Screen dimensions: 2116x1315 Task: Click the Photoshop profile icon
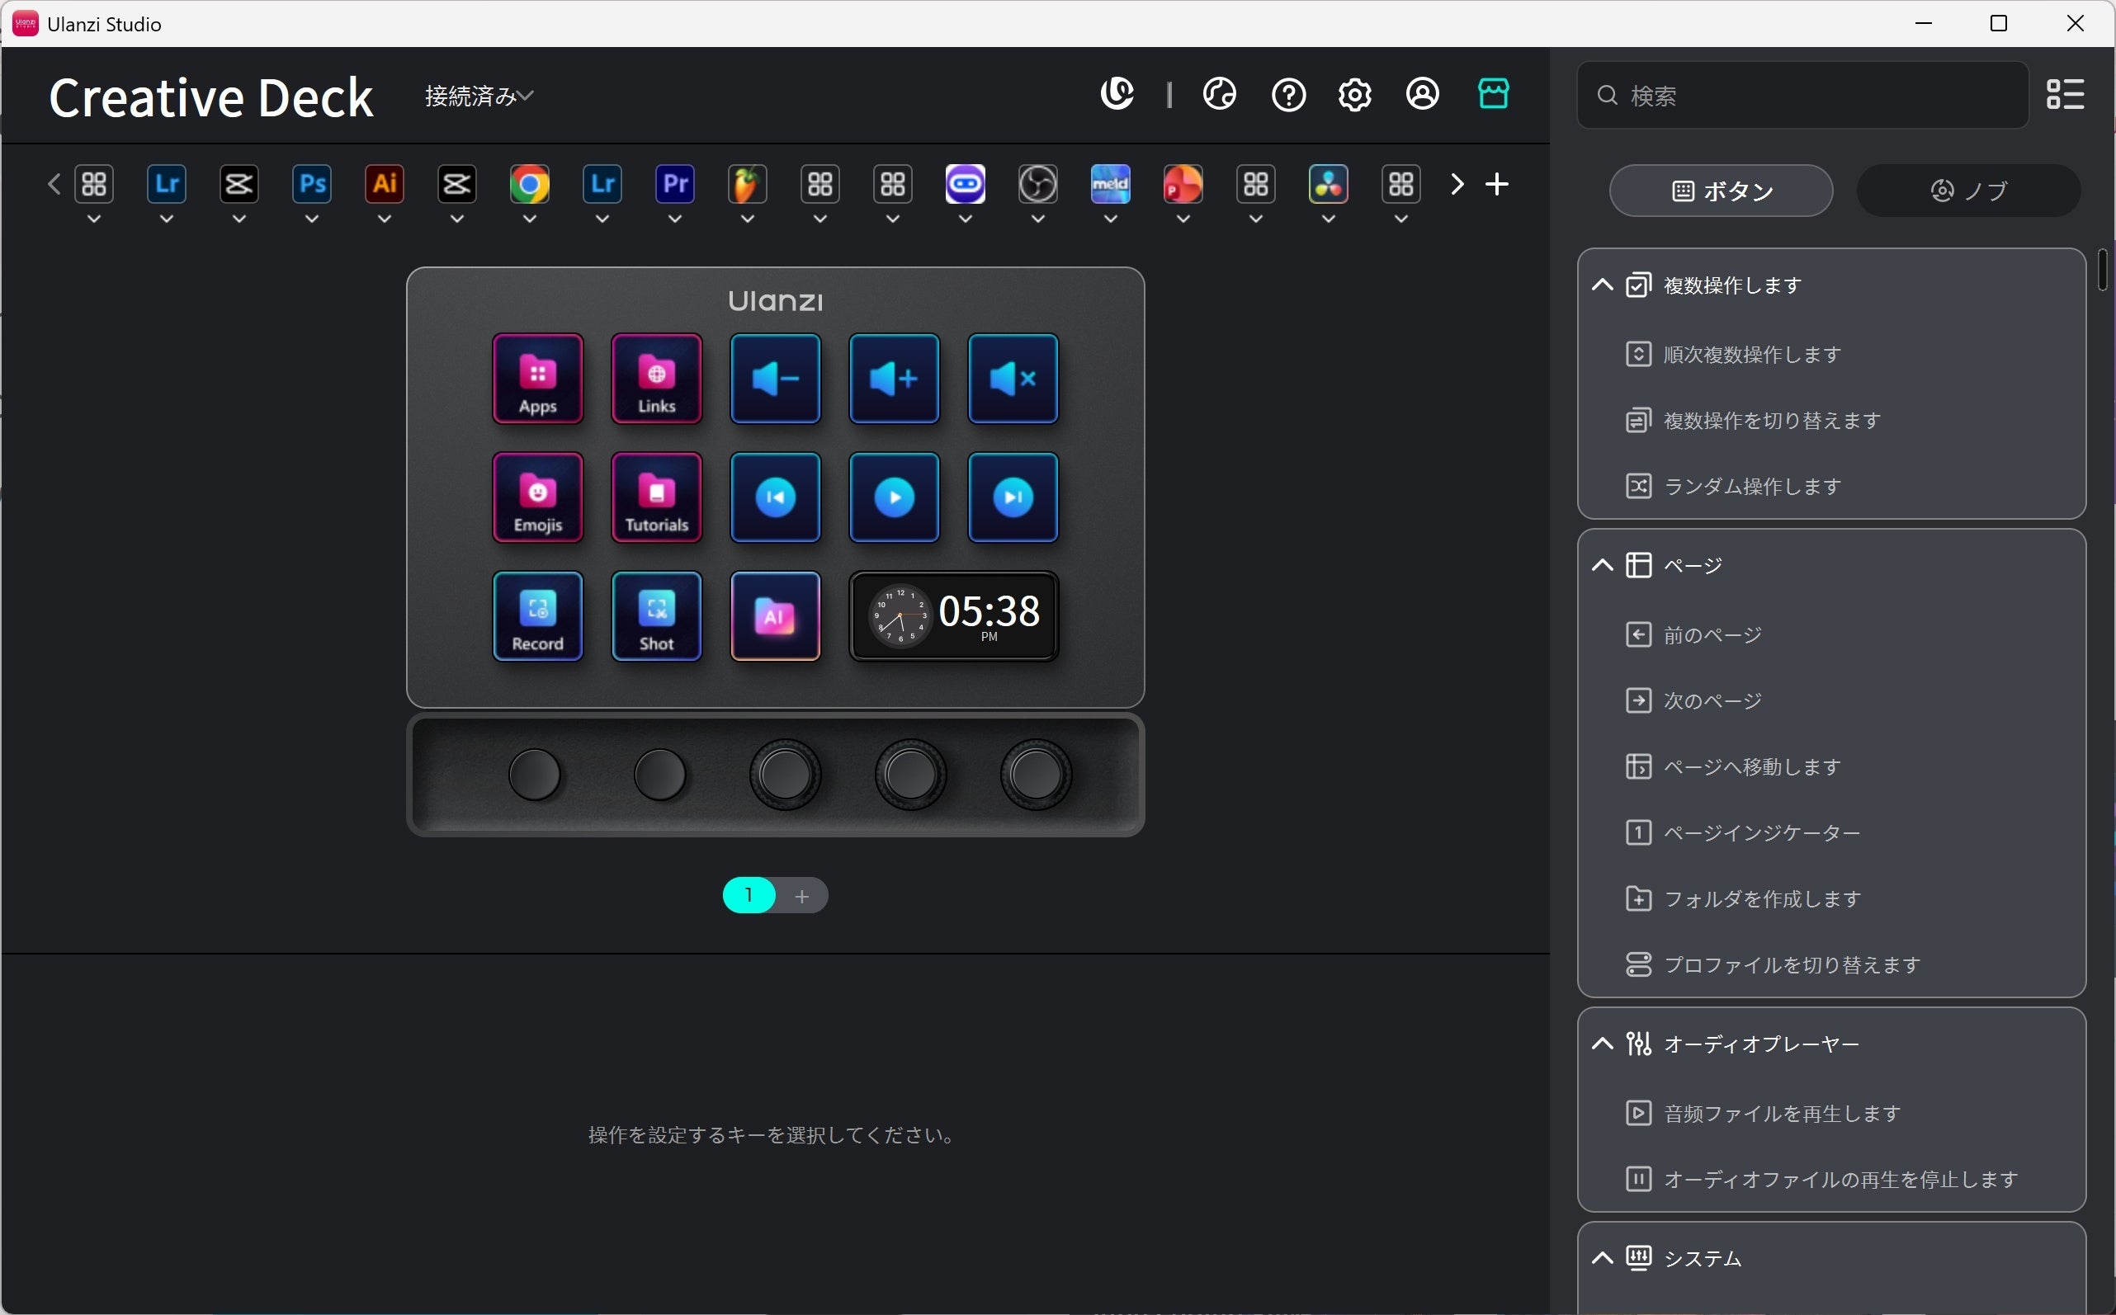(311, 184)
